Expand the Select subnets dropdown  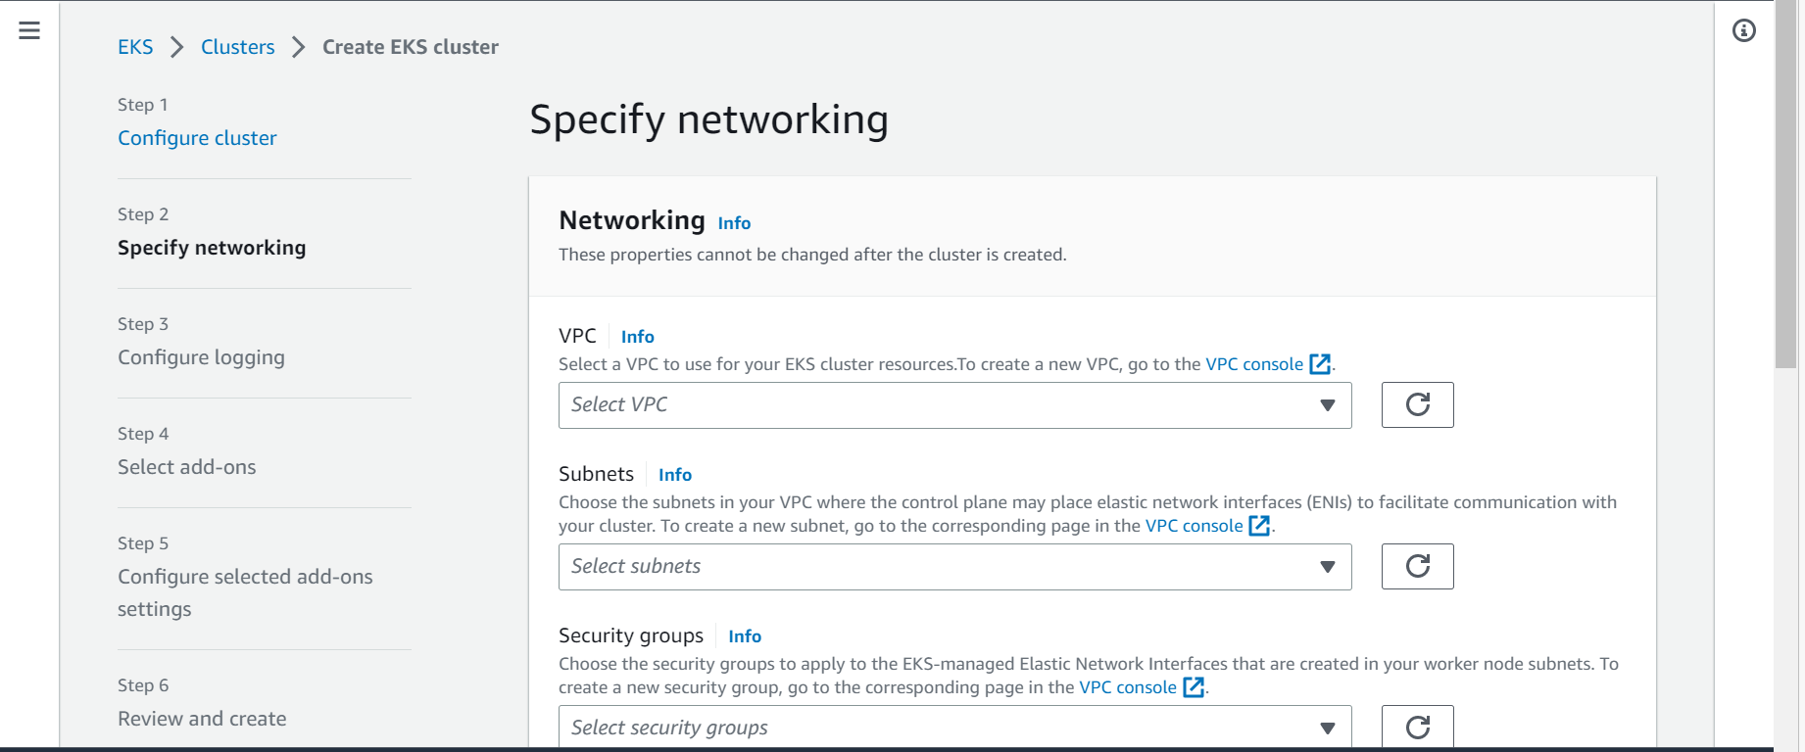pyautogui.click(x=954, y=566)
